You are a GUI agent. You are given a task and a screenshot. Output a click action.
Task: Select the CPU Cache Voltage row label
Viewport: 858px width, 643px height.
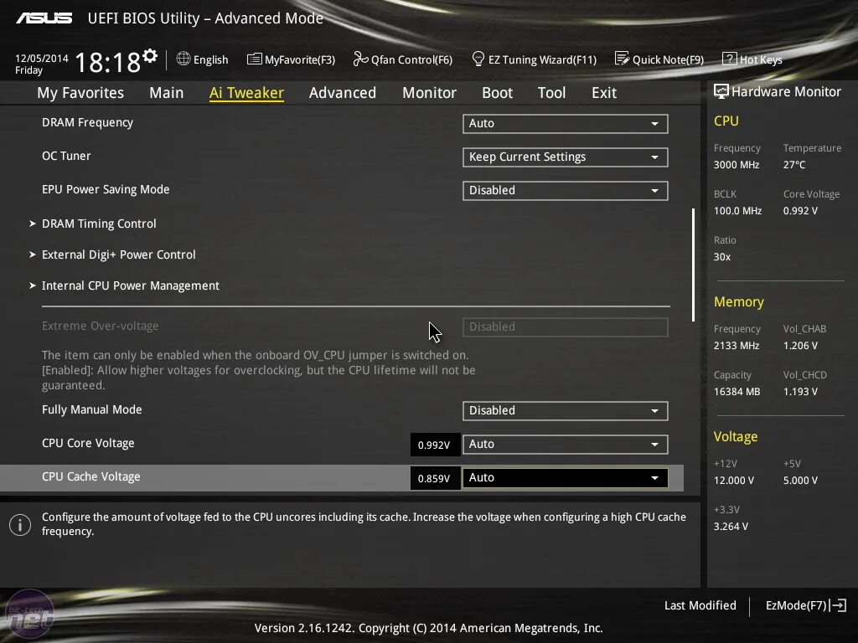[x=90, y=476]
